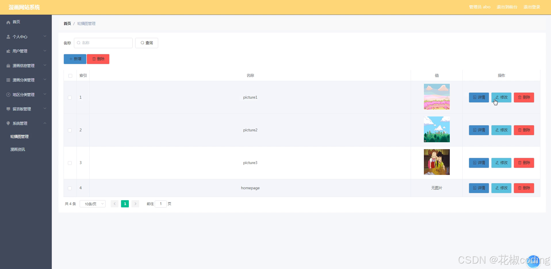Click 留言板管理 menu label

tap(22, 109)
